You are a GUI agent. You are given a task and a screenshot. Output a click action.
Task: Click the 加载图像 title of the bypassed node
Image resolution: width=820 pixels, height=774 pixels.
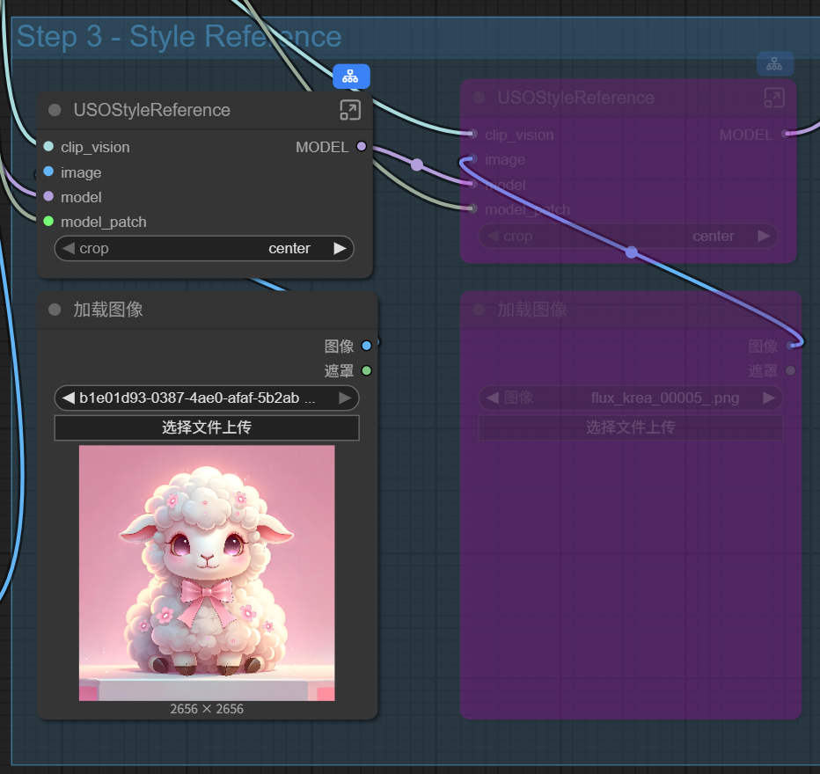(x=531, y=310)
